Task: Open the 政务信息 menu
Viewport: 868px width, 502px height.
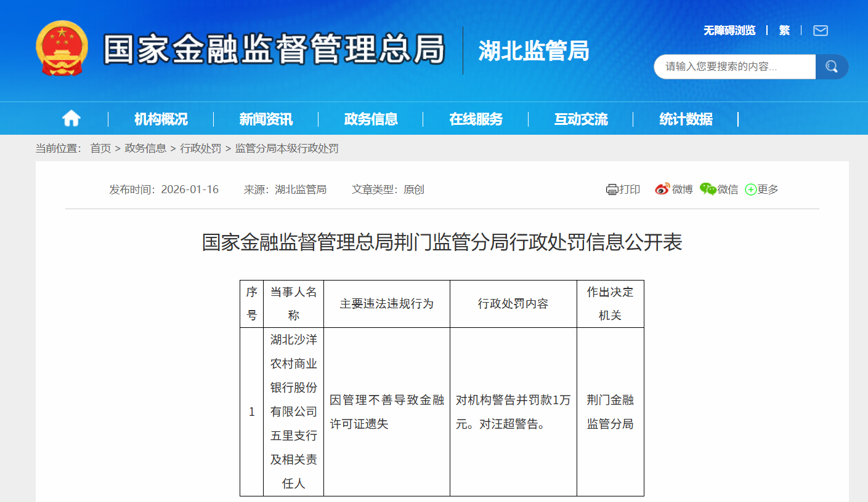Action: click(x=370, y=118)
